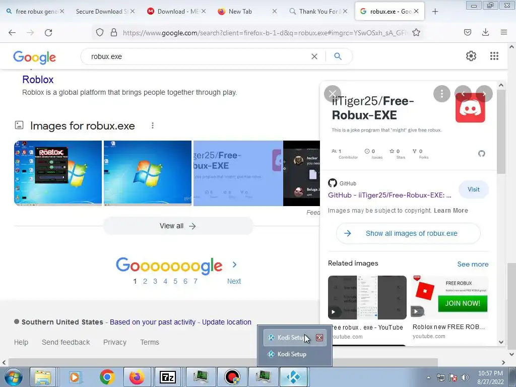Bookmark this page with the star icon
516x387 pixels.
[x=416, y=32]
